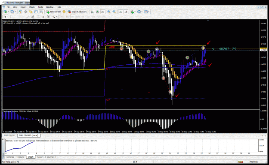Open the Indicators list icon
Viewport: 269px width, 165px height.
pos(132,12)
